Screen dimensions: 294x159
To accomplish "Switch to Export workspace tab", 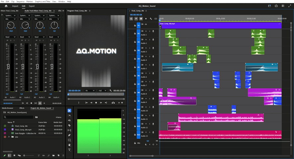I will pos(32,6).
